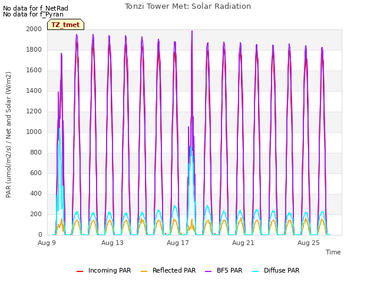Click the Aug 9 x-axis label
The height and width of the screenshot is (282, 377).
click(47, 243)
